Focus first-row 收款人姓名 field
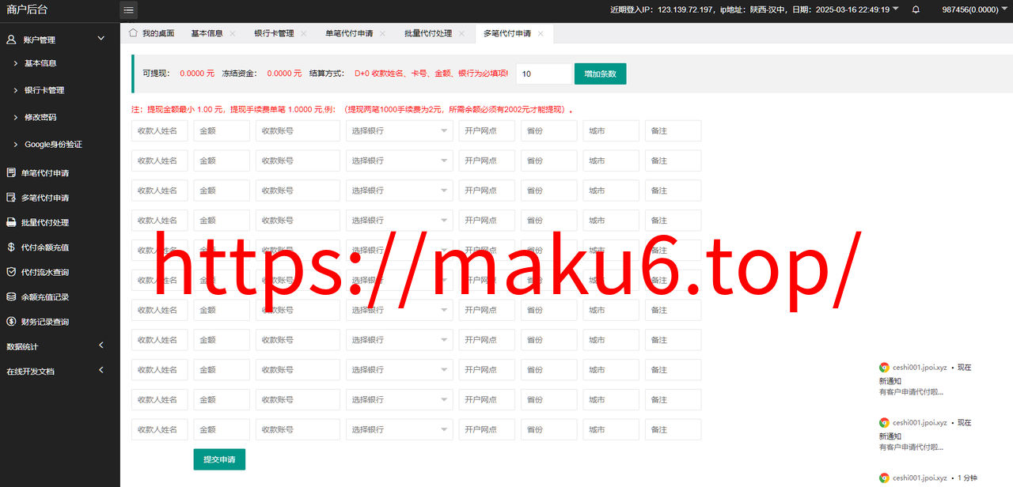 tap(160, 130)
